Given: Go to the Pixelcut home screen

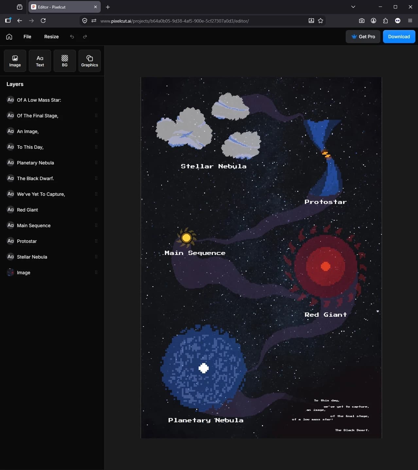Looking at the screenshot, I should 9,37.
